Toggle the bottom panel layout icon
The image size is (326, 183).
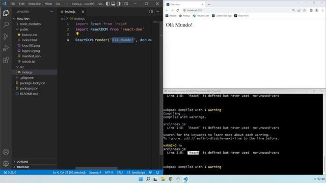(113, 4)
